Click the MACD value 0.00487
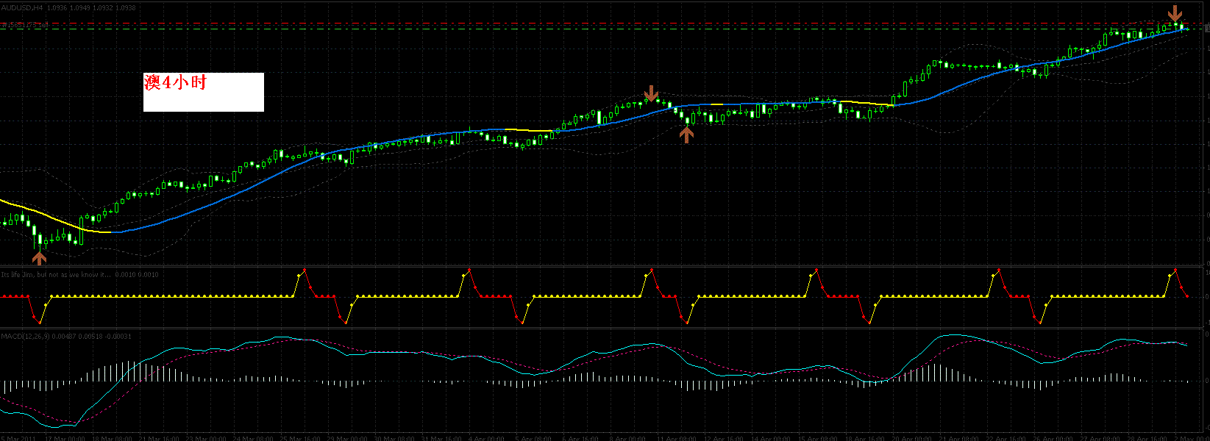1210x441 pixels. tap(64, 337)
